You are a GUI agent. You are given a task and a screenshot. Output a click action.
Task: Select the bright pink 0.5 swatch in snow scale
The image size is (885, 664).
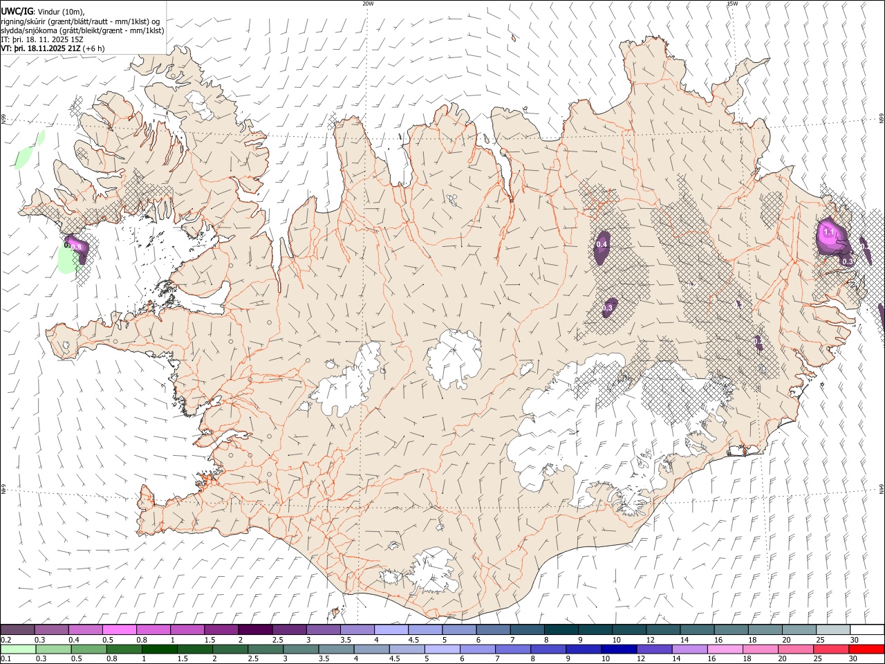pyautogui.click(x=119, y=630)
